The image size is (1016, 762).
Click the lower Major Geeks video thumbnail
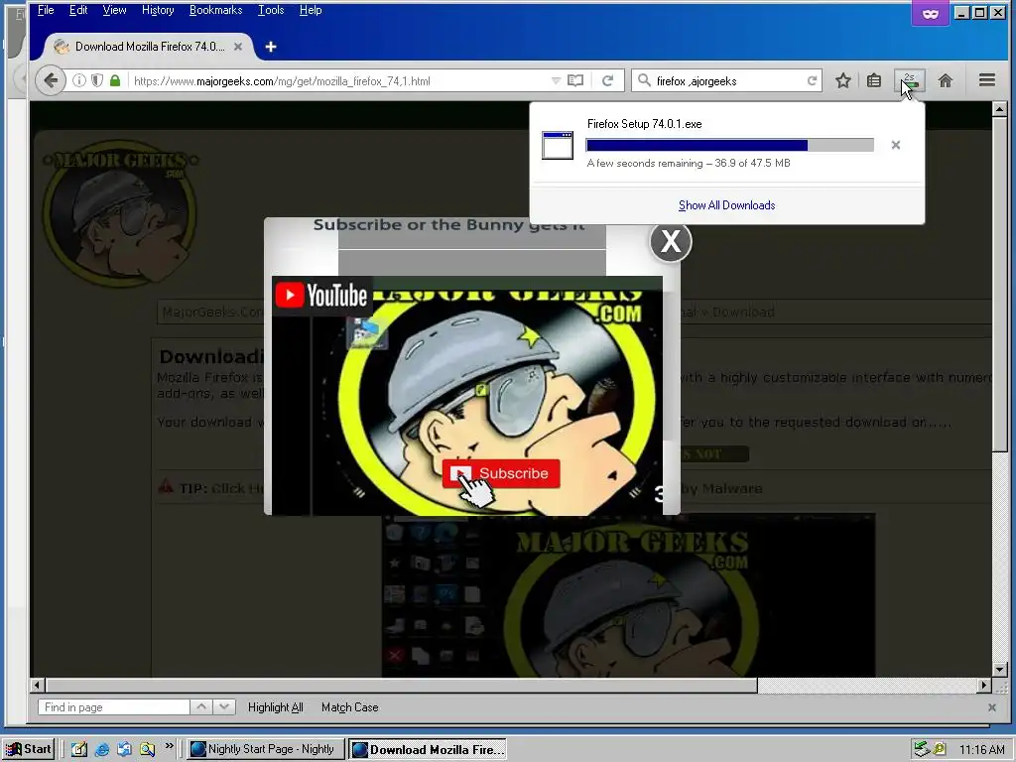(x=628, y=595)
